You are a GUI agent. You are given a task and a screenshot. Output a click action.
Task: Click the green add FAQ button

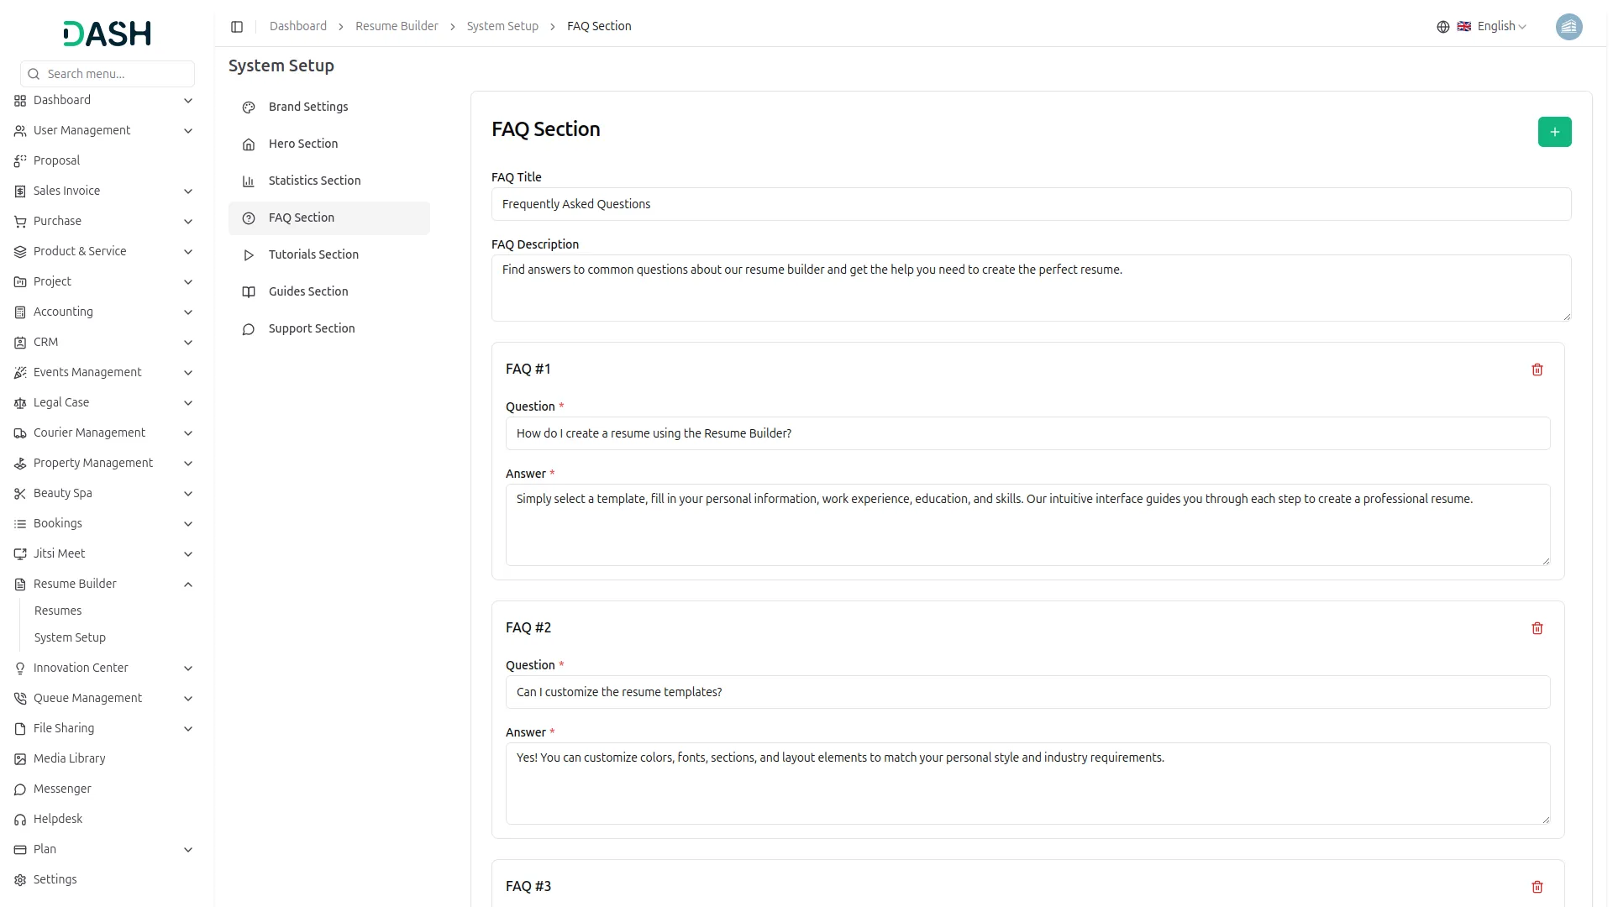(1555, 132)
